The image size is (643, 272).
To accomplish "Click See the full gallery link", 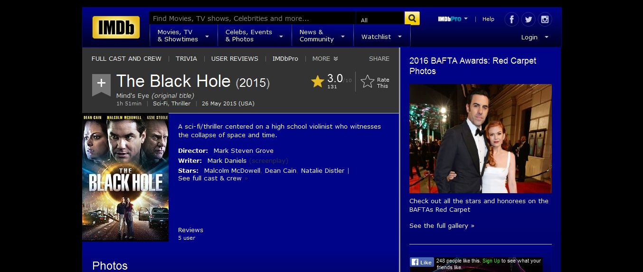I will coord(442,226).
